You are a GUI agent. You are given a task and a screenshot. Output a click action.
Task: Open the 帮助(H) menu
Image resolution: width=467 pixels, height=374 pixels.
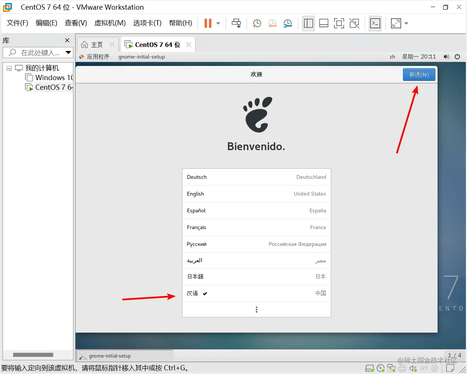click(x=181, y=23)
